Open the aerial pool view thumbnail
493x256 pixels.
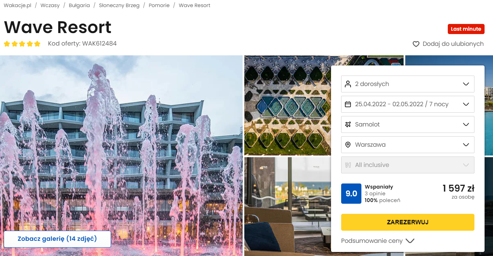(287, 105)
